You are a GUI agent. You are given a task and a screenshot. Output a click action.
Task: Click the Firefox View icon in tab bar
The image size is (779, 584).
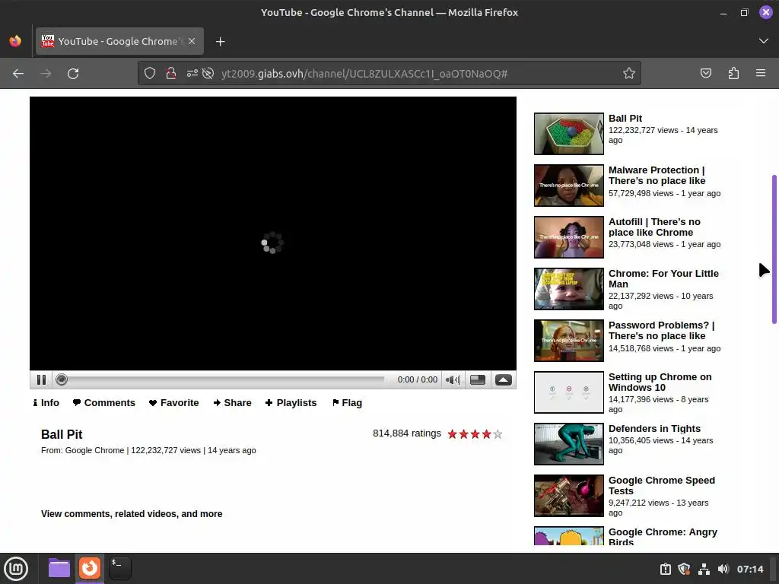[x=15, y=41]
